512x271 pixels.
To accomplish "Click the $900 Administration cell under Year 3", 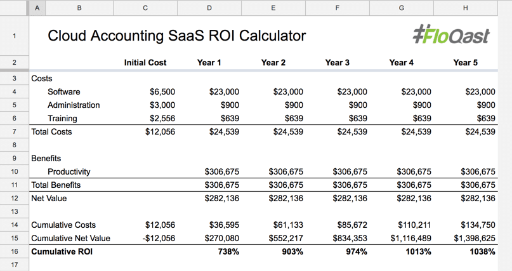I will point(358,105).
